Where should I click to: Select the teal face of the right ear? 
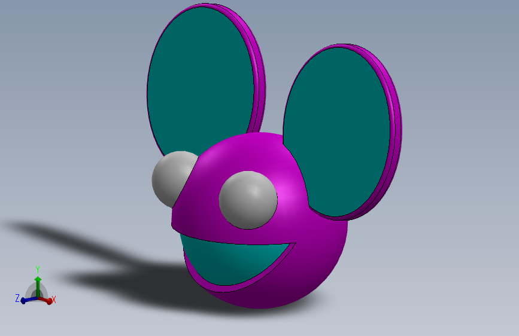(338, 132)
